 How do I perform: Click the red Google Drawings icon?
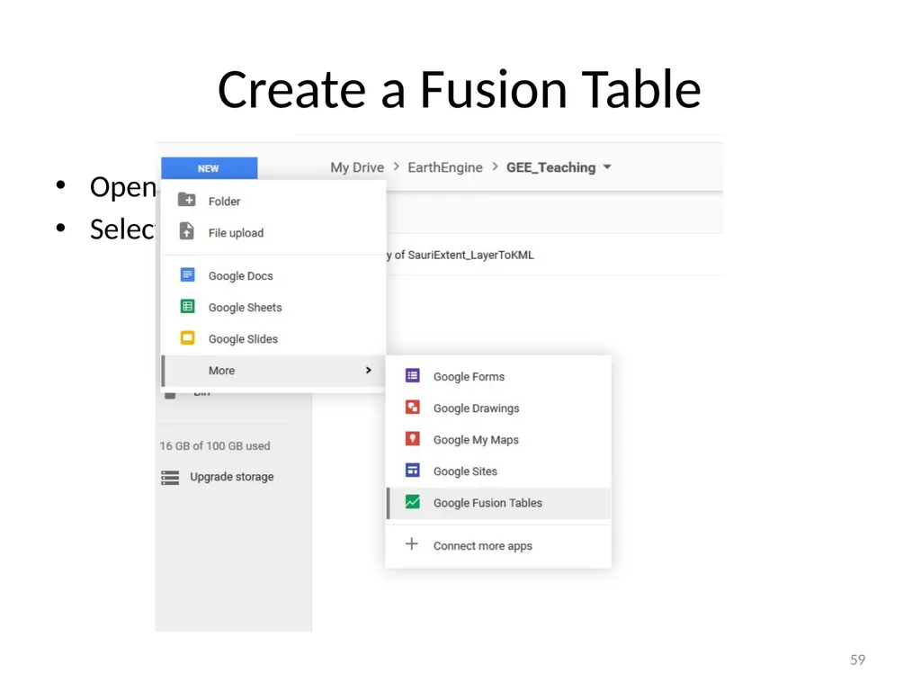[412, 408]
